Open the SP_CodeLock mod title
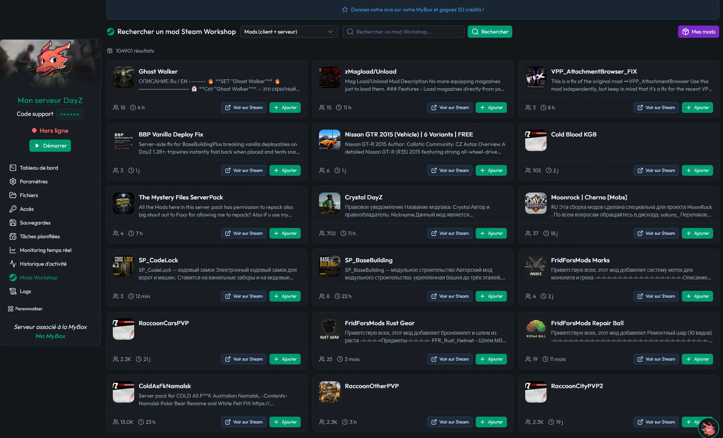This screenshot has height=438, width=723. pyautogui.click(x=158, y=260)
